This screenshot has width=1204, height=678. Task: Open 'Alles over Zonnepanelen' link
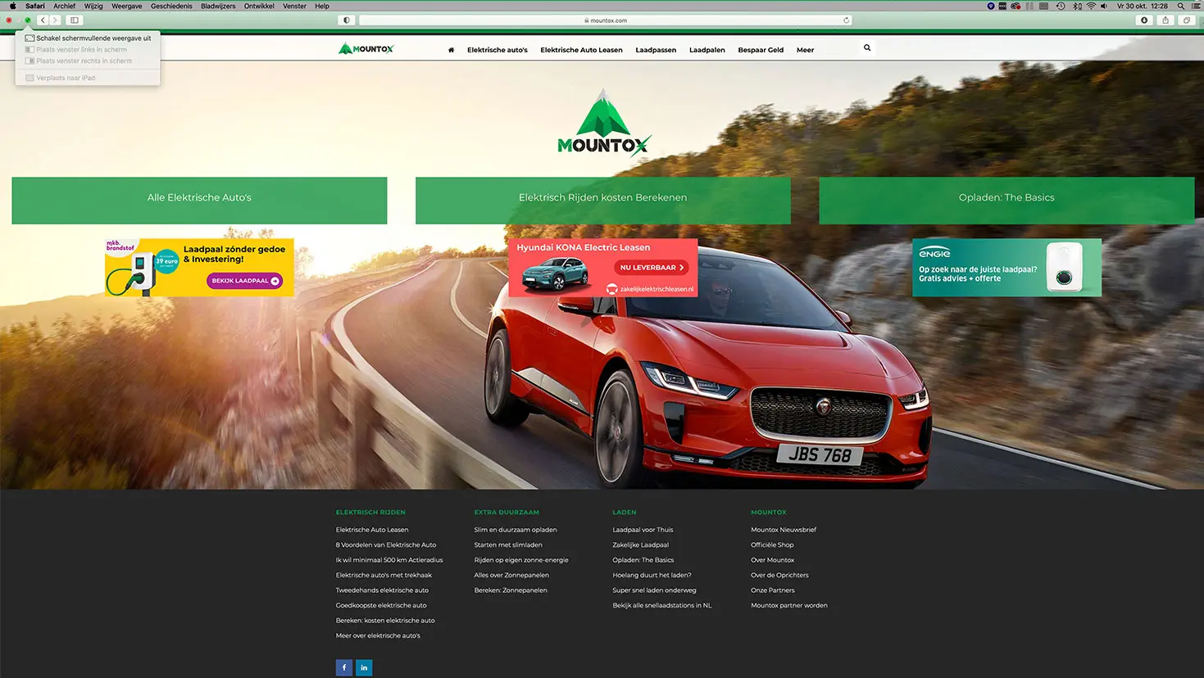pyautogui.click(x=511, y=575)
